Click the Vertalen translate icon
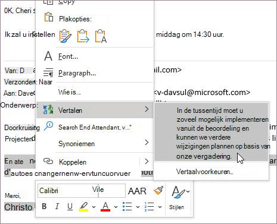Viewport: 277px width, 224px height. click(48, 109)
